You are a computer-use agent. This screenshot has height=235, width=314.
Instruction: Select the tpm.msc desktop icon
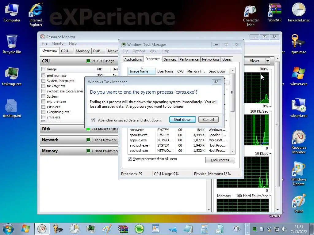pos(299,44)
